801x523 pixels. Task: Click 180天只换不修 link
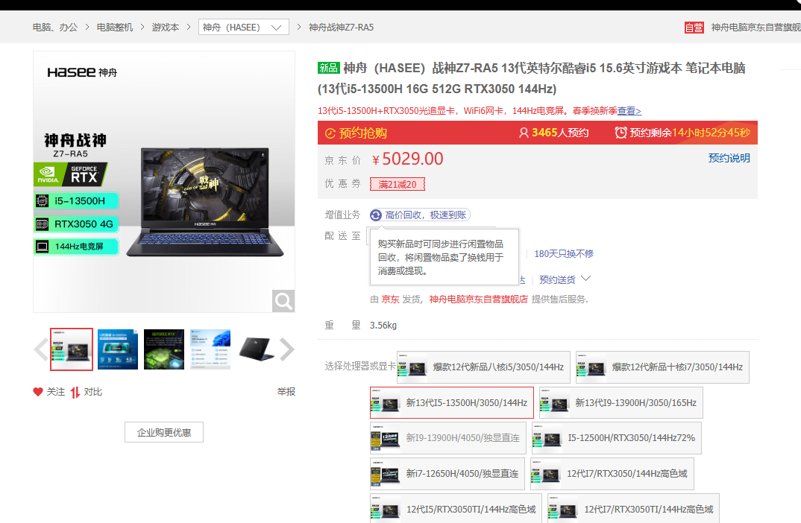(564, 253)
